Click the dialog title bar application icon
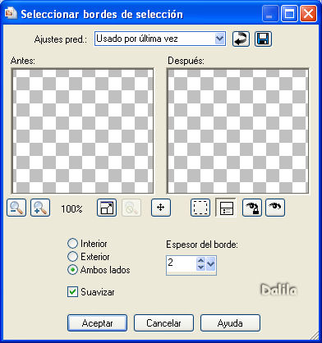This screenshot has height=343, width=322. [11, 13]
